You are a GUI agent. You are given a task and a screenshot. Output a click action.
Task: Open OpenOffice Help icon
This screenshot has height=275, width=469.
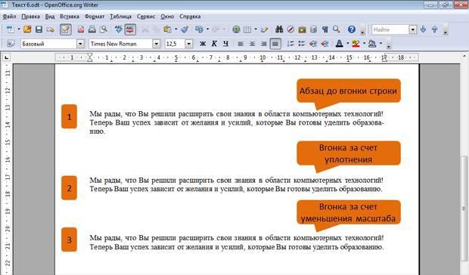(x=352, y=29)
